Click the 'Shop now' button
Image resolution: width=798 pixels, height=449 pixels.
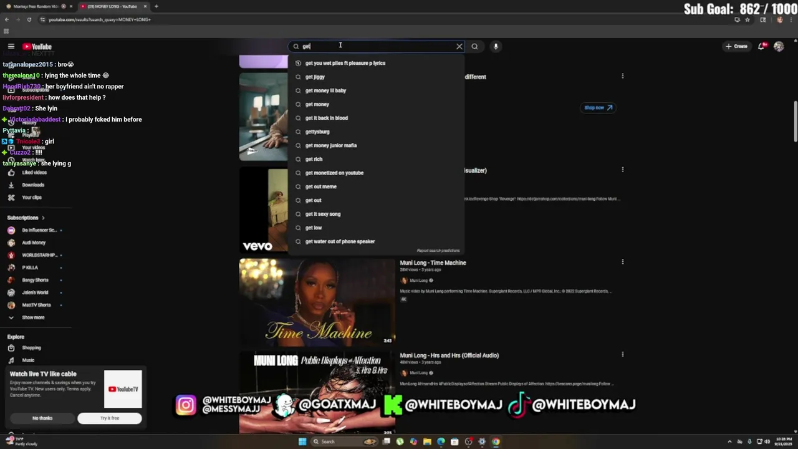point(598,108)
